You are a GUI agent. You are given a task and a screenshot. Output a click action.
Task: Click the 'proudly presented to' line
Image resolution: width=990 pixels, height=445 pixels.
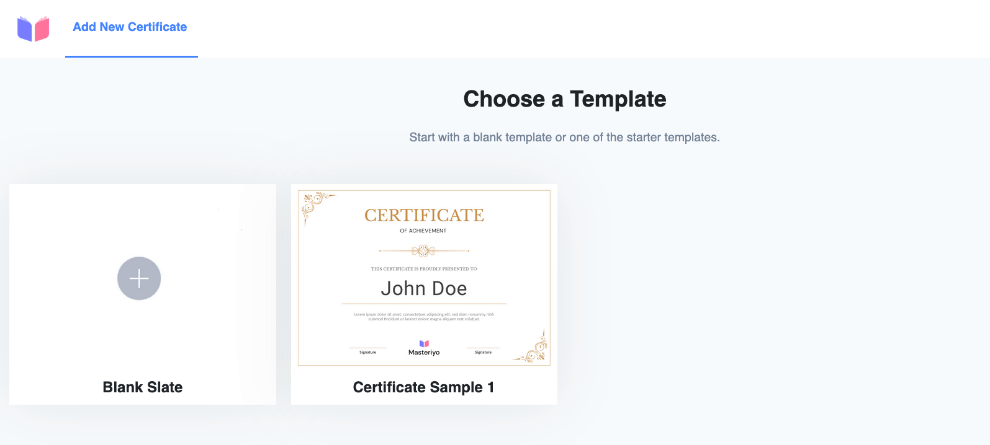tap(424, 269)
